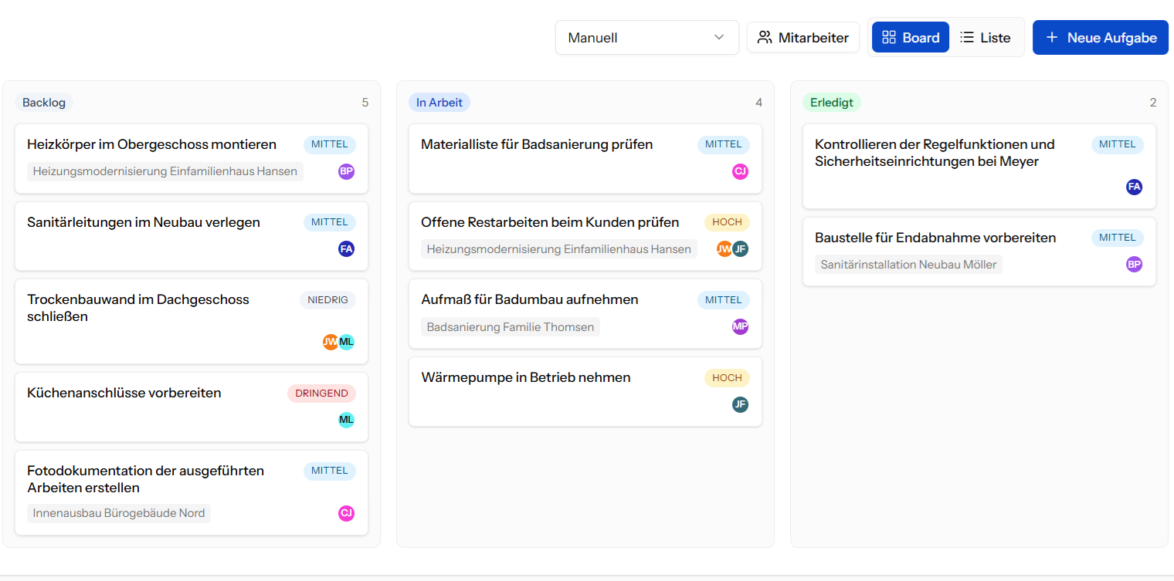
Task: Click the Backlog column label
Action: coord(45,103)
